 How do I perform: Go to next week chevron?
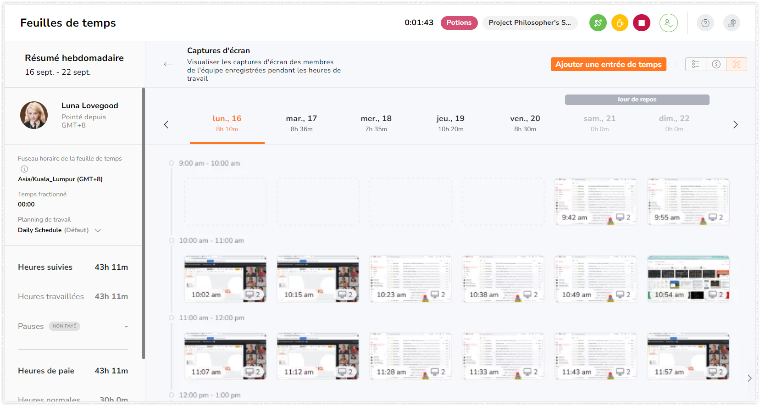tap(736, 124)
